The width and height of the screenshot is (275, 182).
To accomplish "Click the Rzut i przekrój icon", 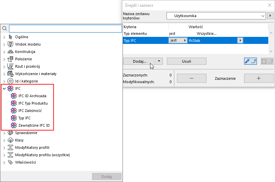I will pyautogui.click(x=10, y=66).
